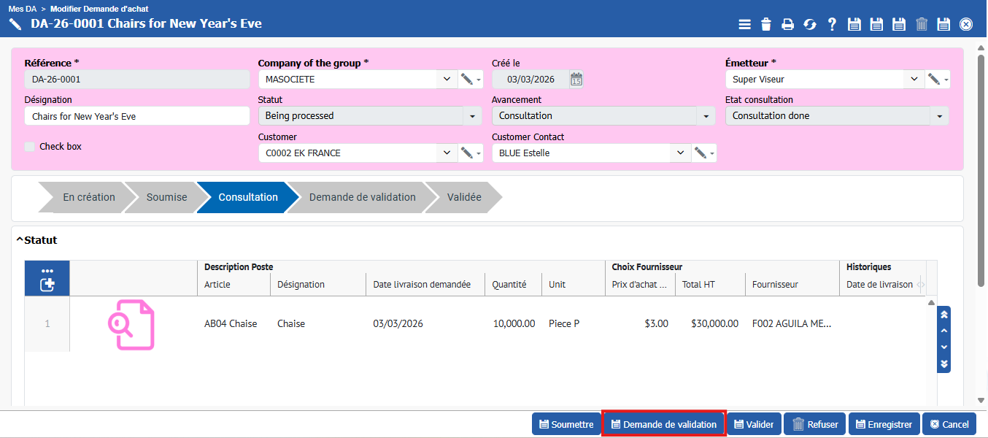
Task: Click the Refuser button
Action: tap(814, 424)
